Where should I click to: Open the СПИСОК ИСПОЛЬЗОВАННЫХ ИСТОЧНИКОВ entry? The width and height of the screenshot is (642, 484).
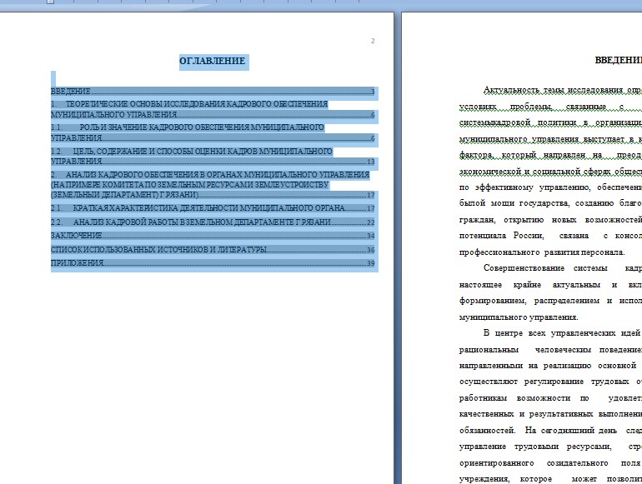click(x=213, y=250)
